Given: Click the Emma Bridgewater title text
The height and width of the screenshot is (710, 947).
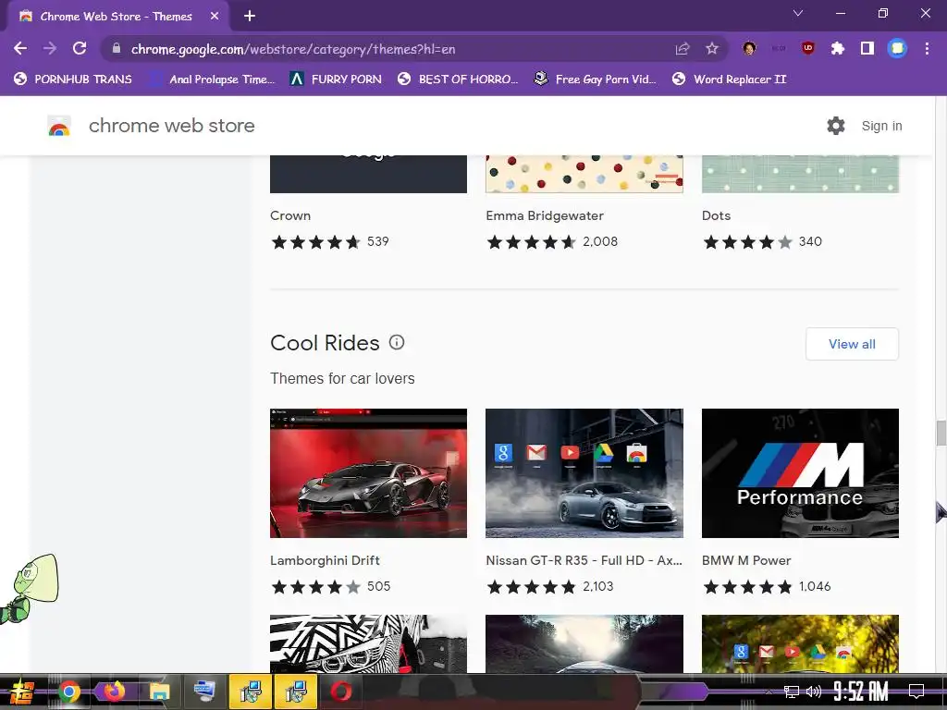Looking at the screenshot, I should [545, 215].
